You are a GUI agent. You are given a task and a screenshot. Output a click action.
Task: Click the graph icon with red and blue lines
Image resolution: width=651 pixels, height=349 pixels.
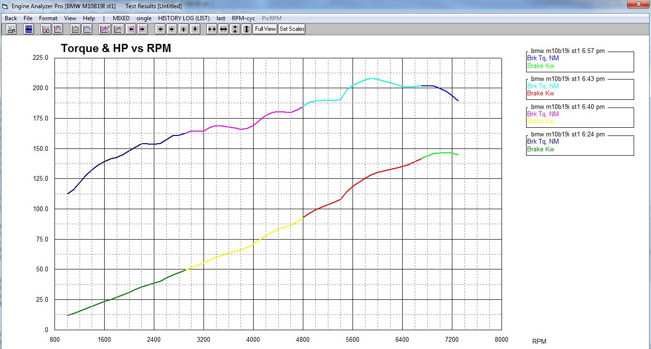click(x=118, y=29)
